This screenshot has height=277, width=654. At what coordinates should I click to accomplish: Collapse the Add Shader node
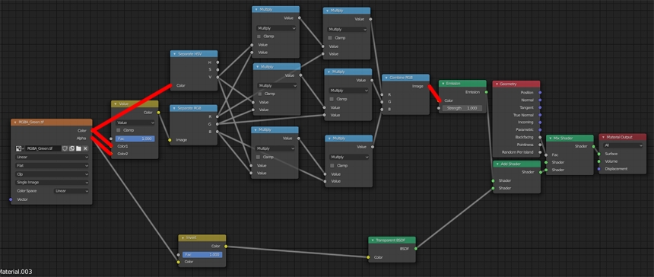point(497,164)
